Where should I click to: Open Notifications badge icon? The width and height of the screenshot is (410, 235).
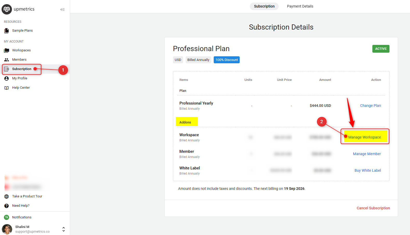click(6, 217)
